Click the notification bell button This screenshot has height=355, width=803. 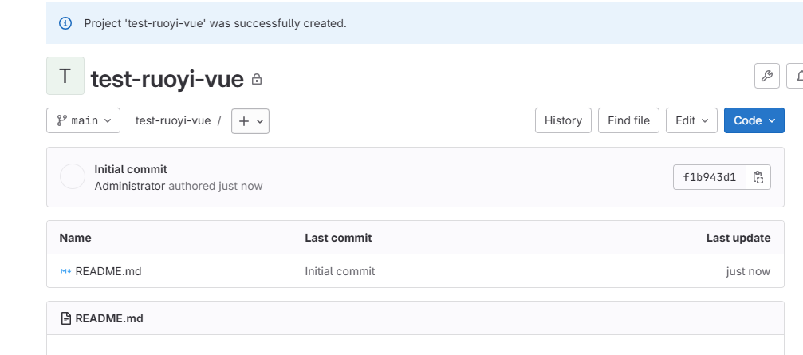click(x=797, y=76)
